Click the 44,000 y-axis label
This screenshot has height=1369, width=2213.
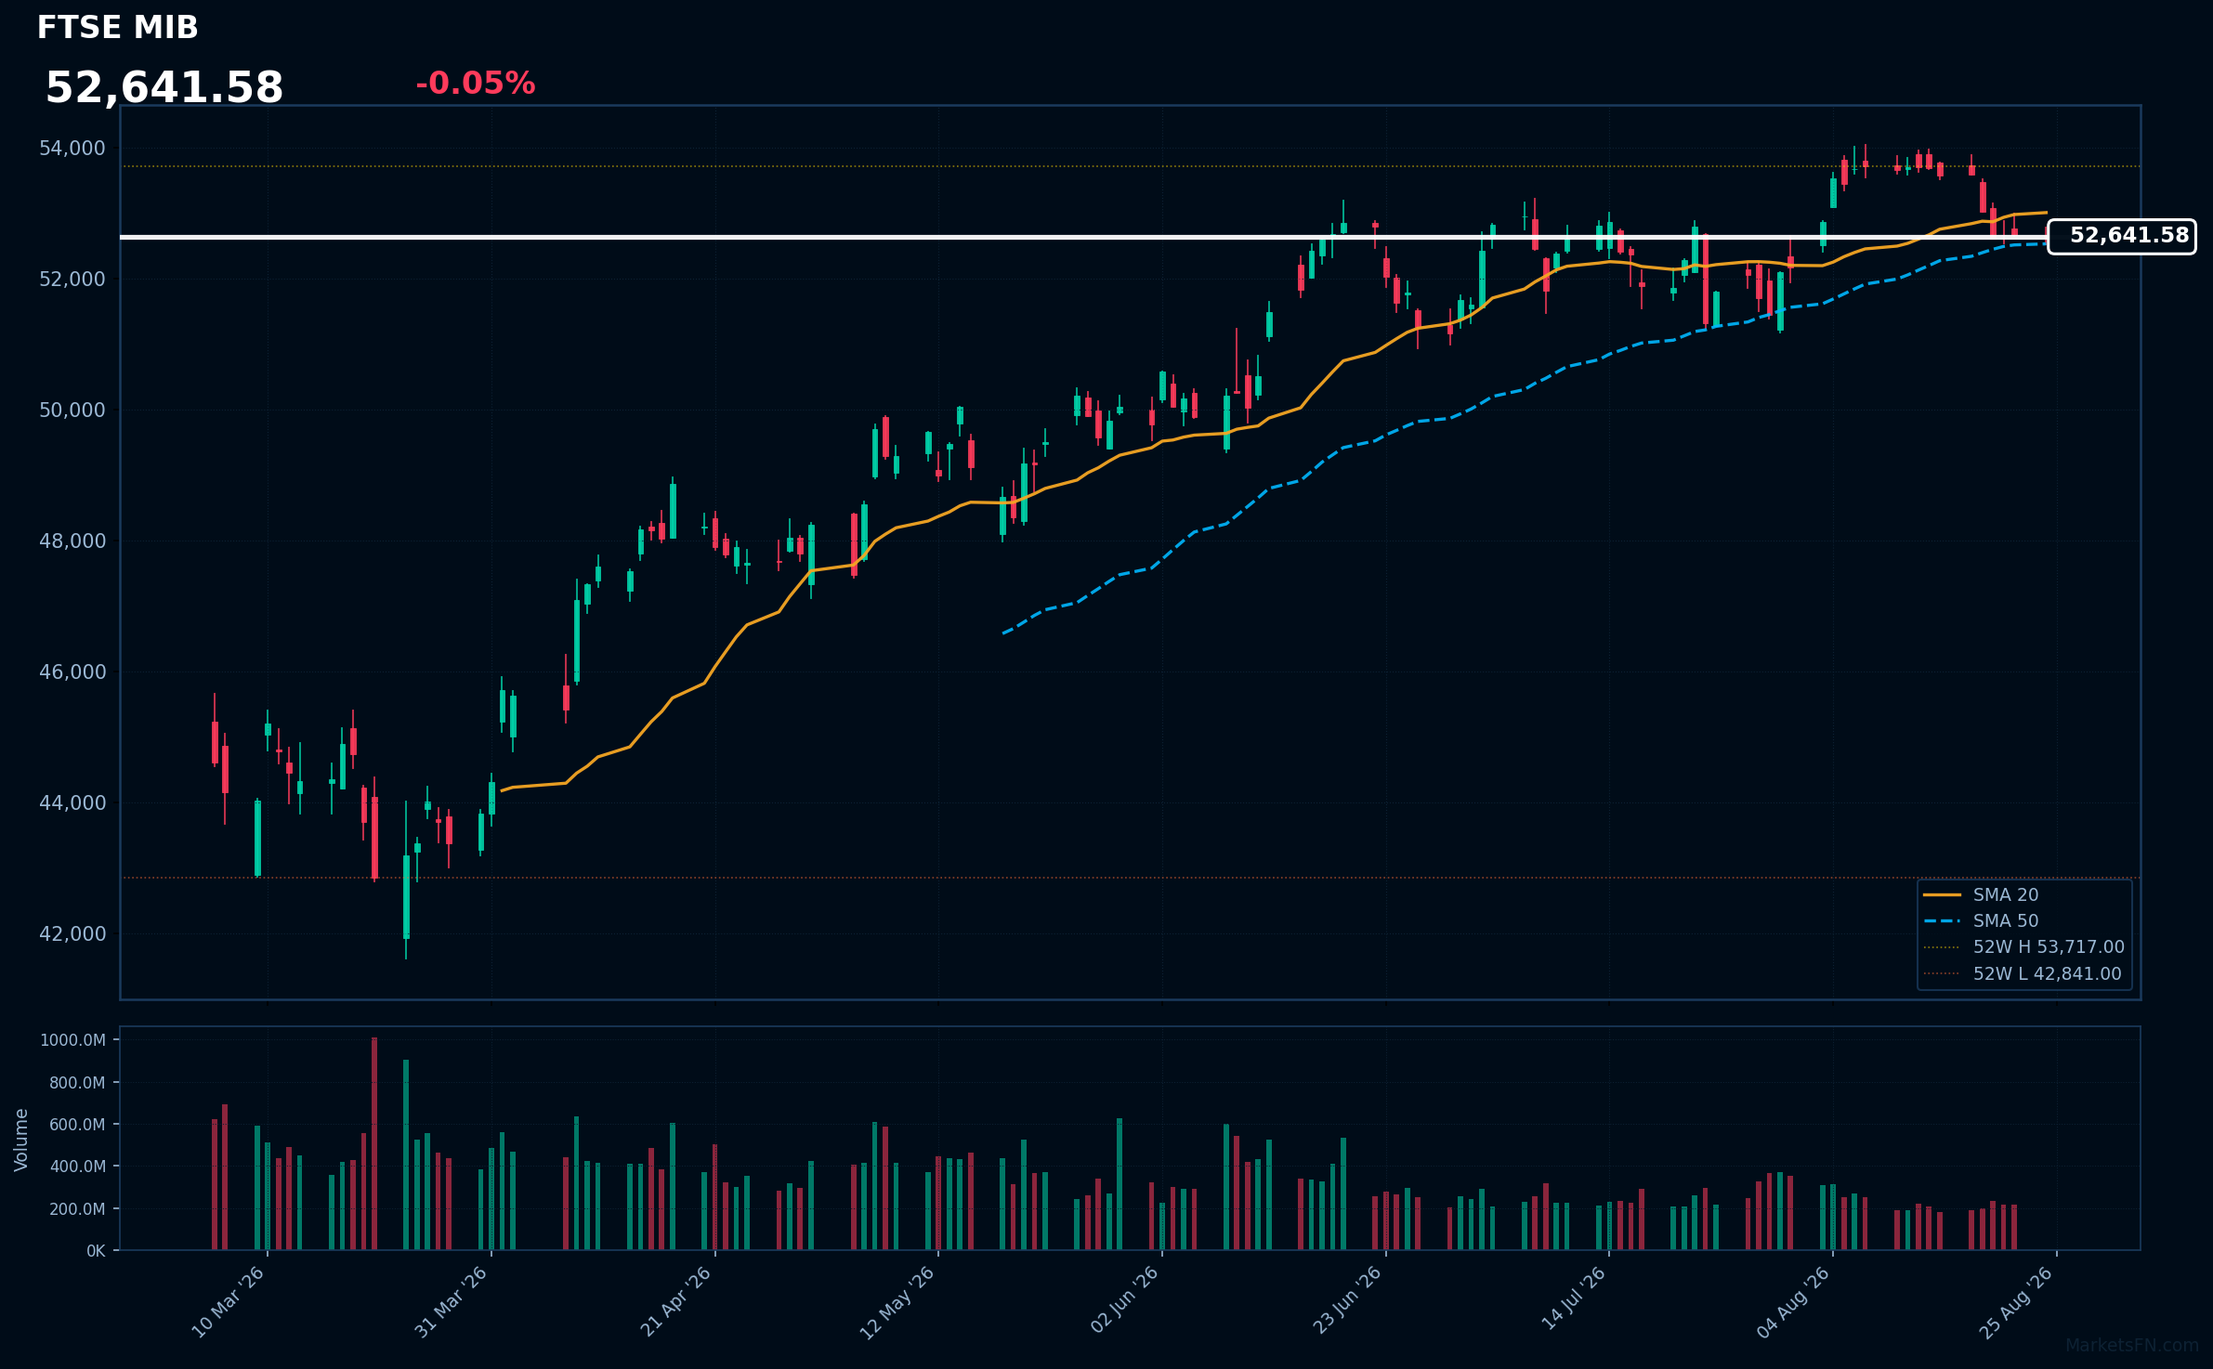coord(72,803)
